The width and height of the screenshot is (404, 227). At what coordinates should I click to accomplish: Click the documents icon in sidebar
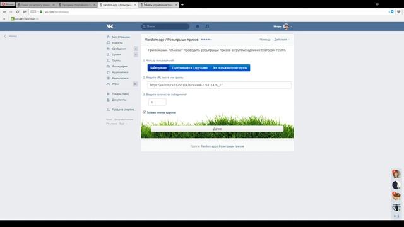click(108, 100)
